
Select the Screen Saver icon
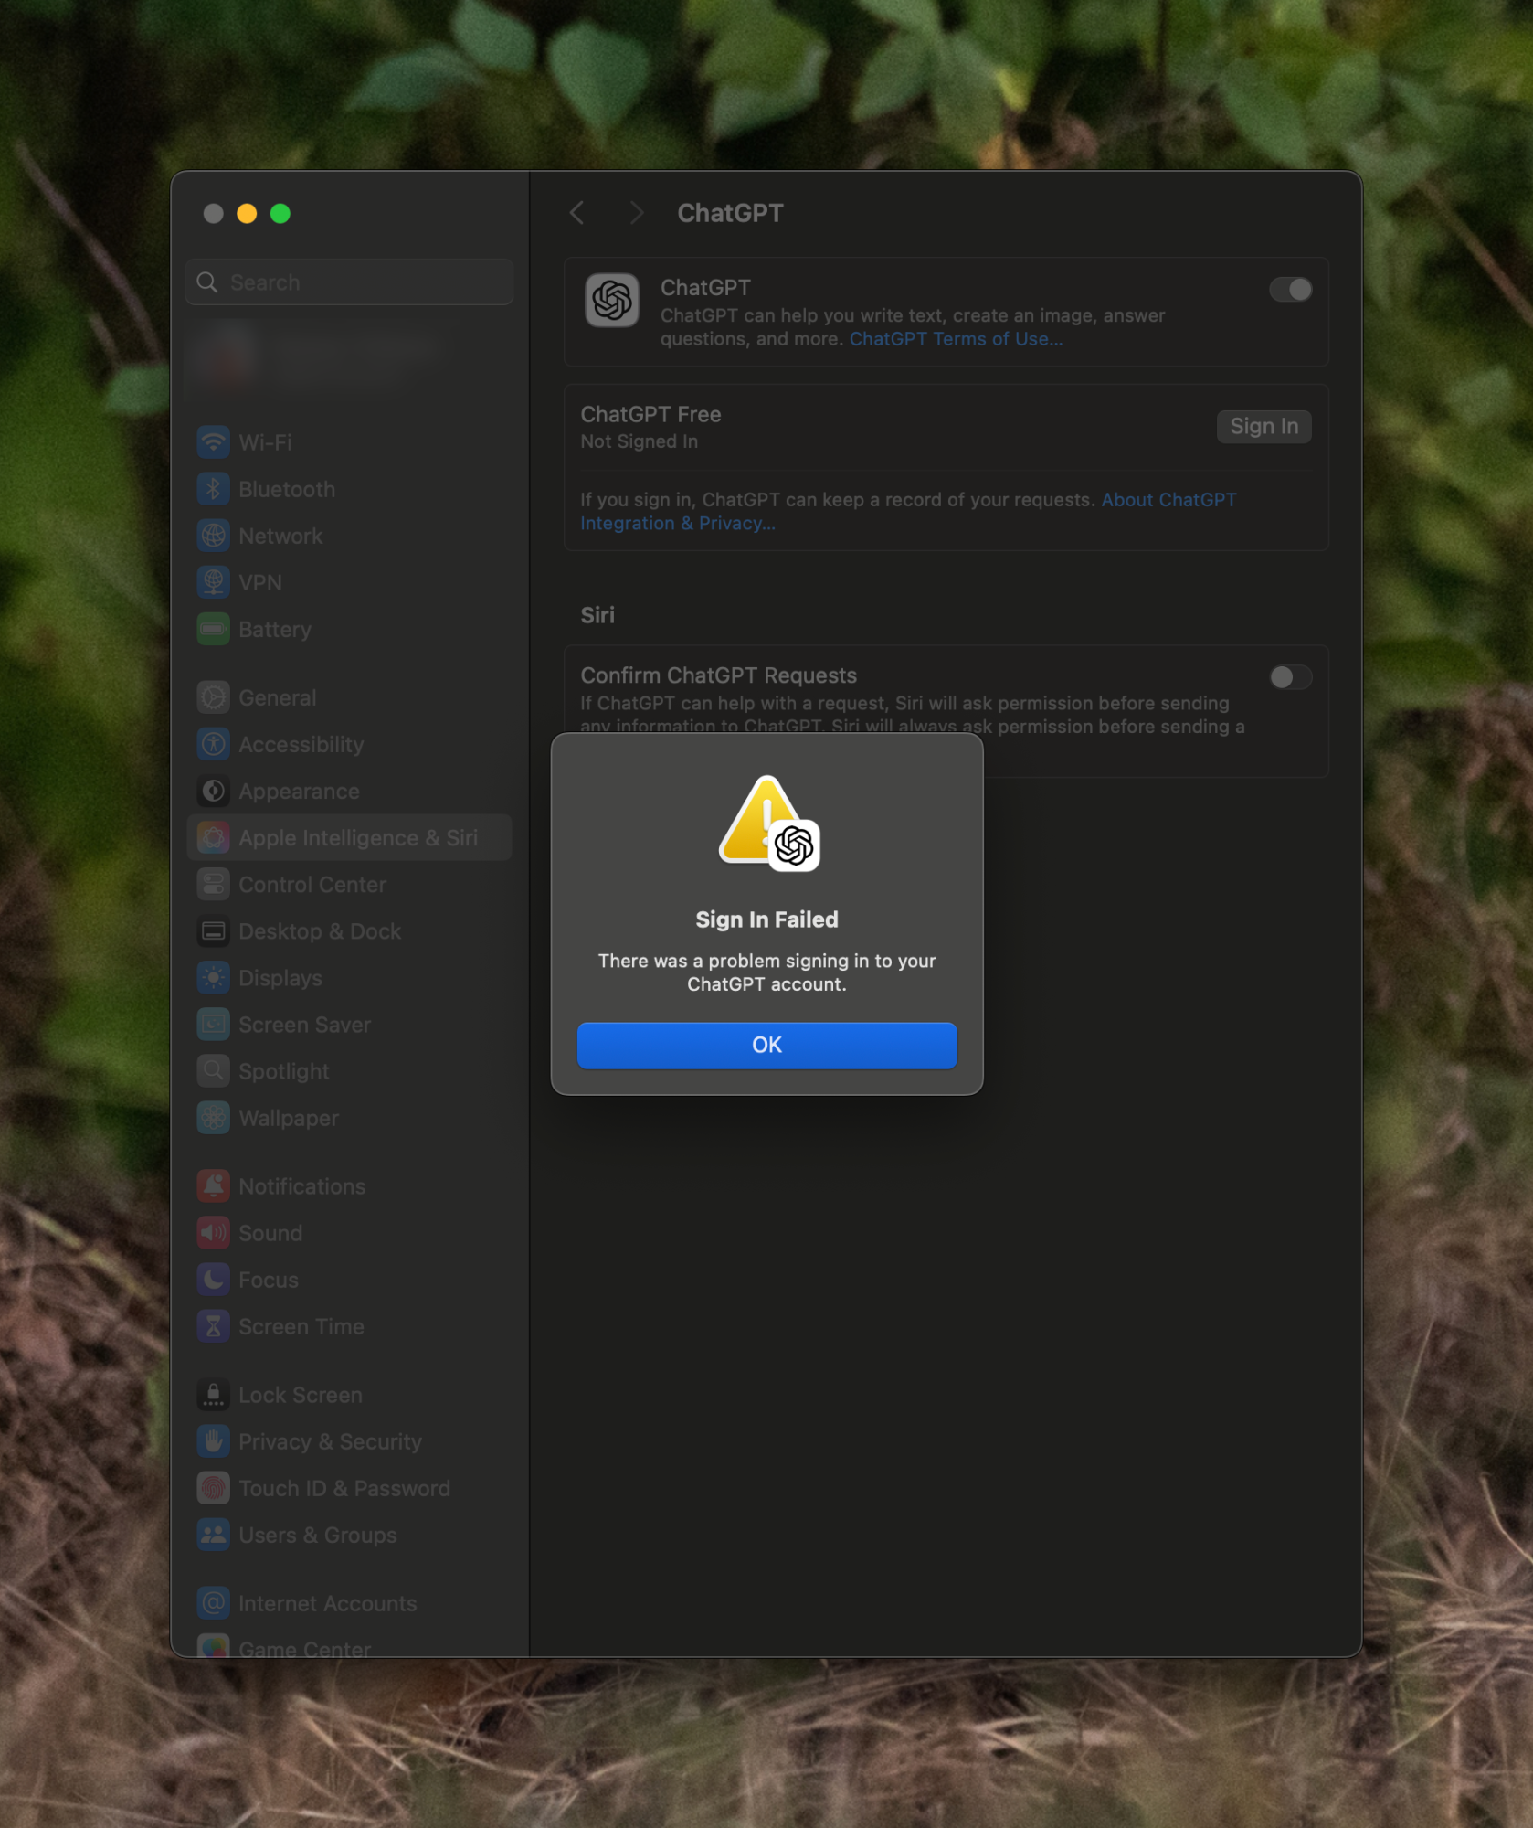point(213,1025)
